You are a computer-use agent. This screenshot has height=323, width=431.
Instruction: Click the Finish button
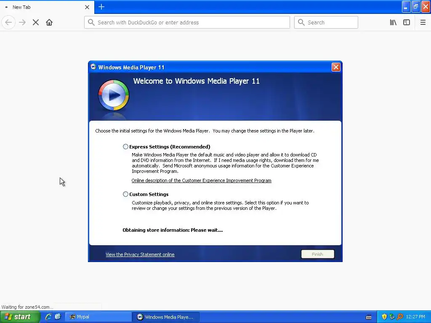click(x=317, y=254)
